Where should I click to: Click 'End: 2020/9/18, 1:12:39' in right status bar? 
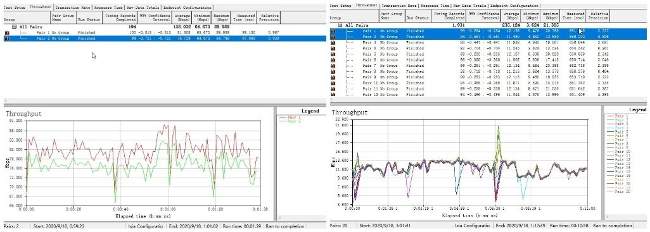tap(521, 226)
